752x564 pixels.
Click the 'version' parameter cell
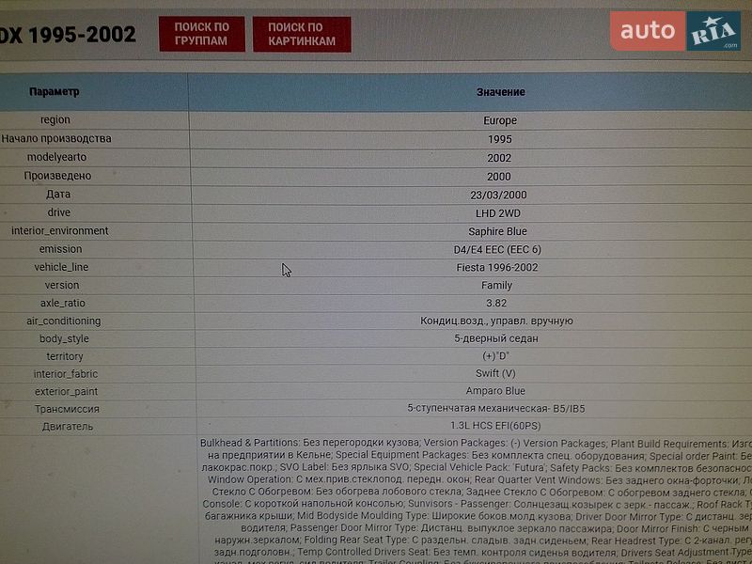(62, 286)
